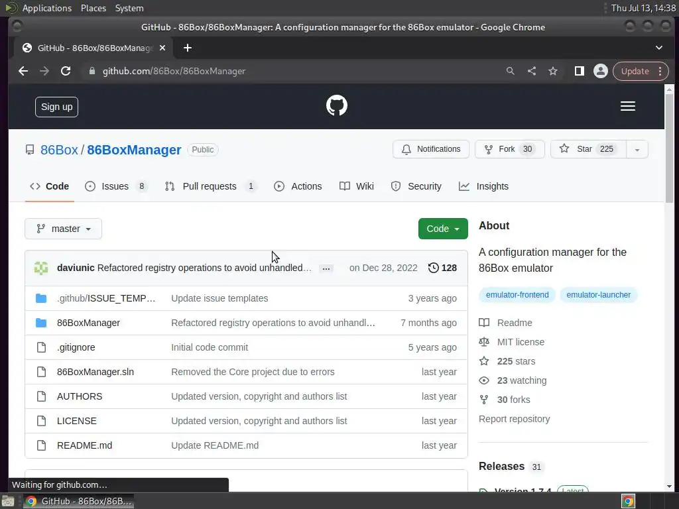
Task: Click the emulator-launcher topic tag
Action: (x=599, y=295)
